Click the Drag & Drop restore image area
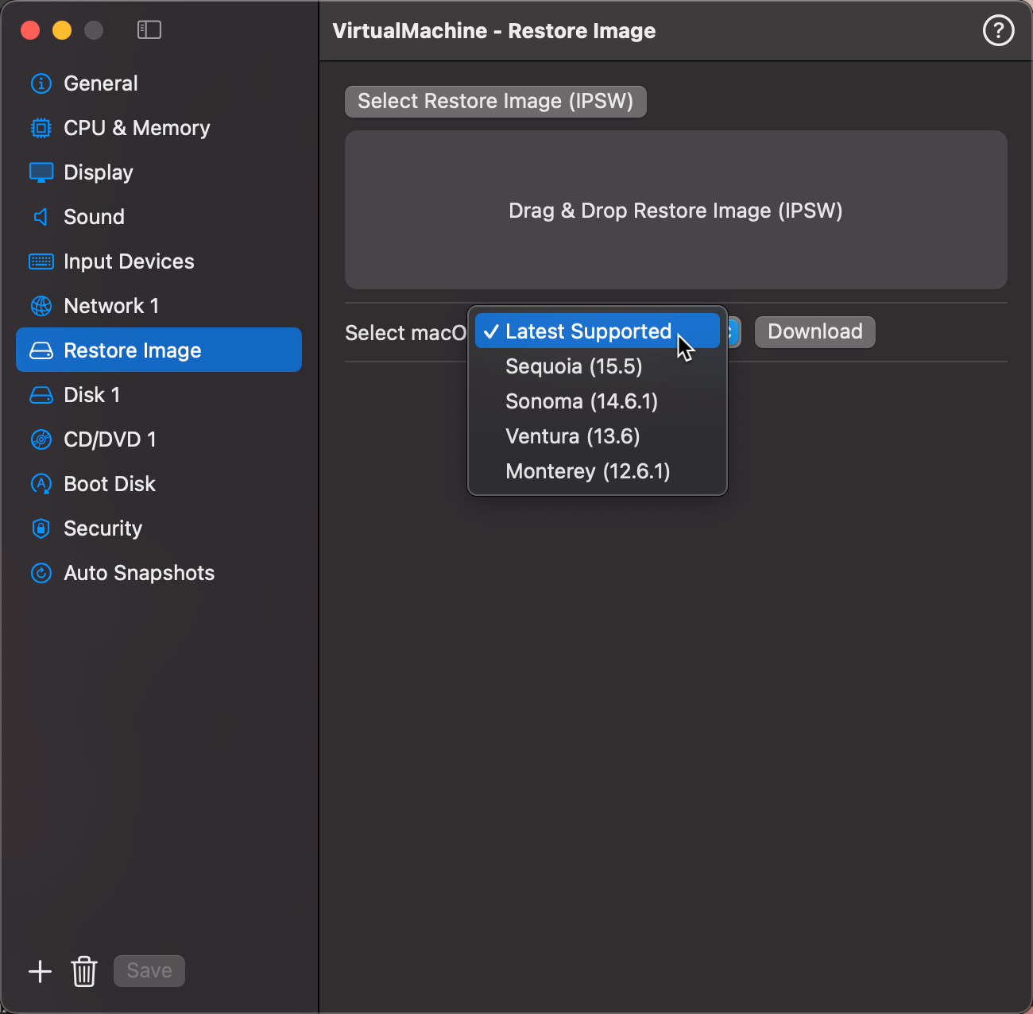The height and width of the screenshot is (1014, 1033). click(x=675, y=210)
